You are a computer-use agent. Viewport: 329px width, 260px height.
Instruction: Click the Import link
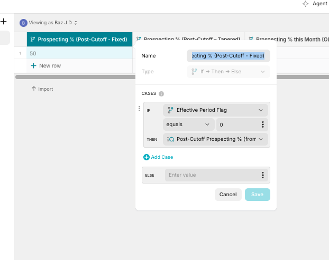pos(42,89)
